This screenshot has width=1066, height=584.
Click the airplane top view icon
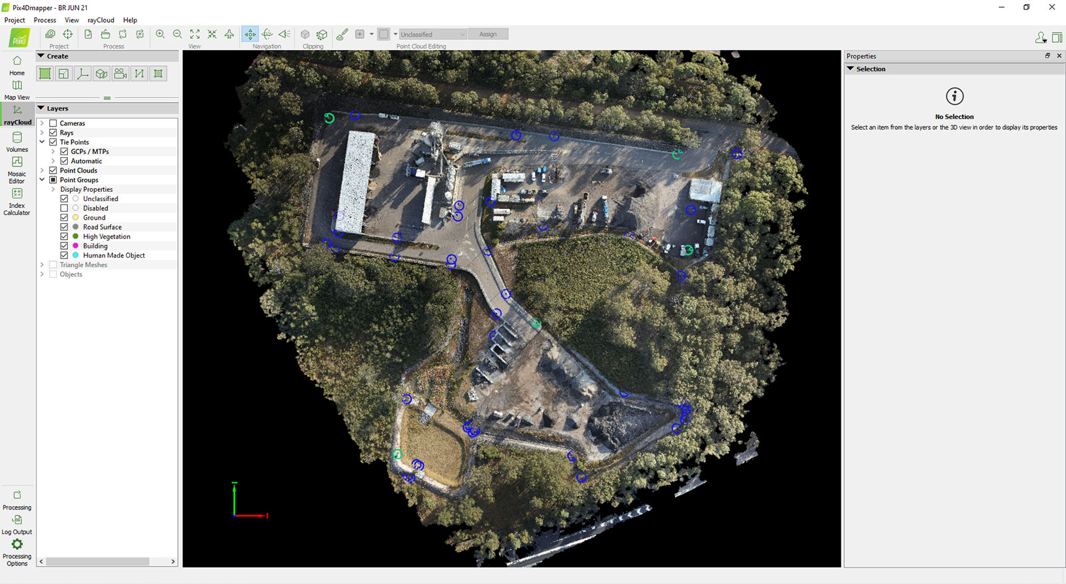(229, 34)
